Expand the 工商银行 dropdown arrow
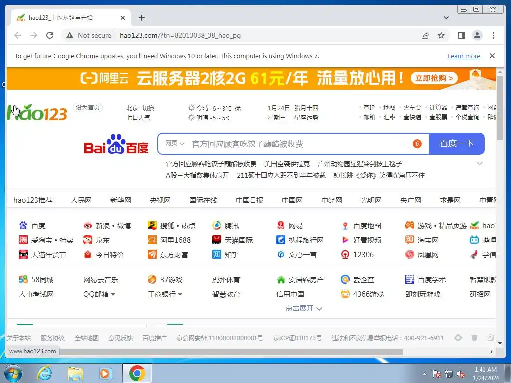511x383 pixels. pyautogui.click(x=180, y=294)
